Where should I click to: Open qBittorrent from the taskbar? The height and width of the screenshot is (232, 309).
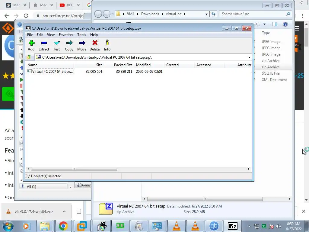pyautogui.click(x=214, y=226)
